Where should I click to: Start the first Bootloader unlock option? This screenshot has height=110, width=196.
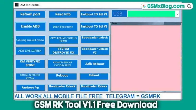(95, 39)
